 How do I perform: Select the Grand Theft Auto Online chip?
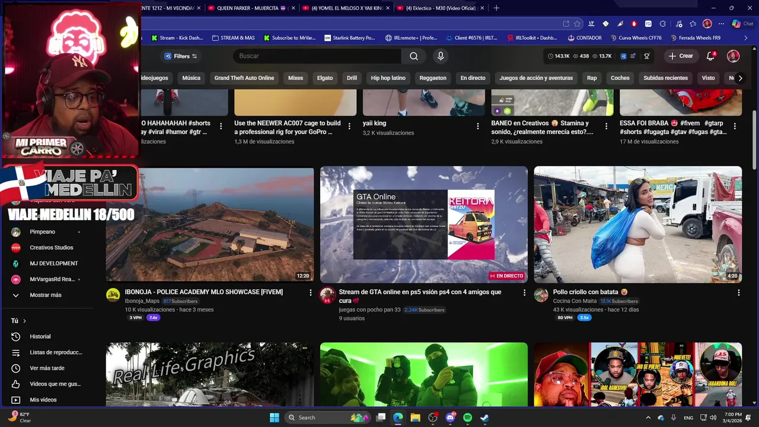pos(244,78)
